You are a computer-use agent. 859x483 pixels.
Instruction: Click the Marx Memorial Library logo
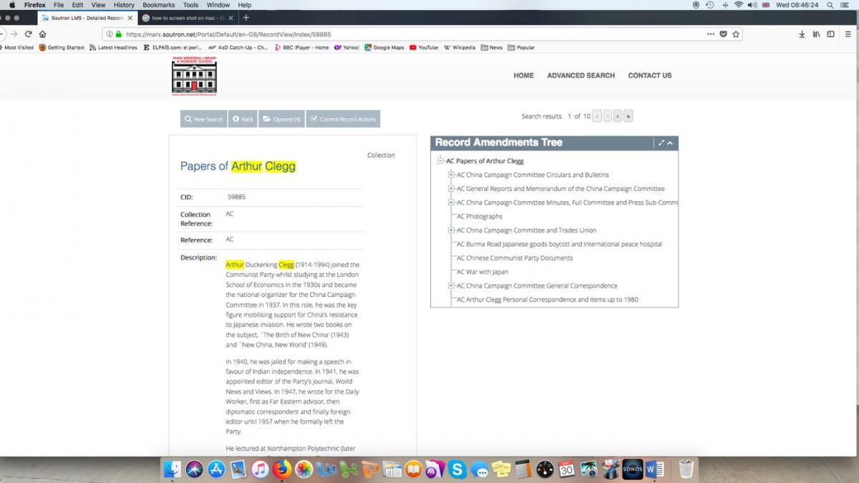pos(194,77)
